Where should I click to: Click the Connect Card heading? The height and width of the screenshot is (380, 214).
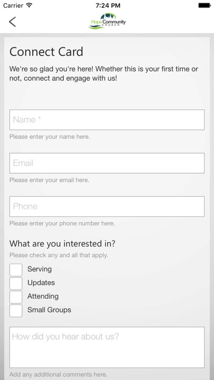tap(46, 52)
